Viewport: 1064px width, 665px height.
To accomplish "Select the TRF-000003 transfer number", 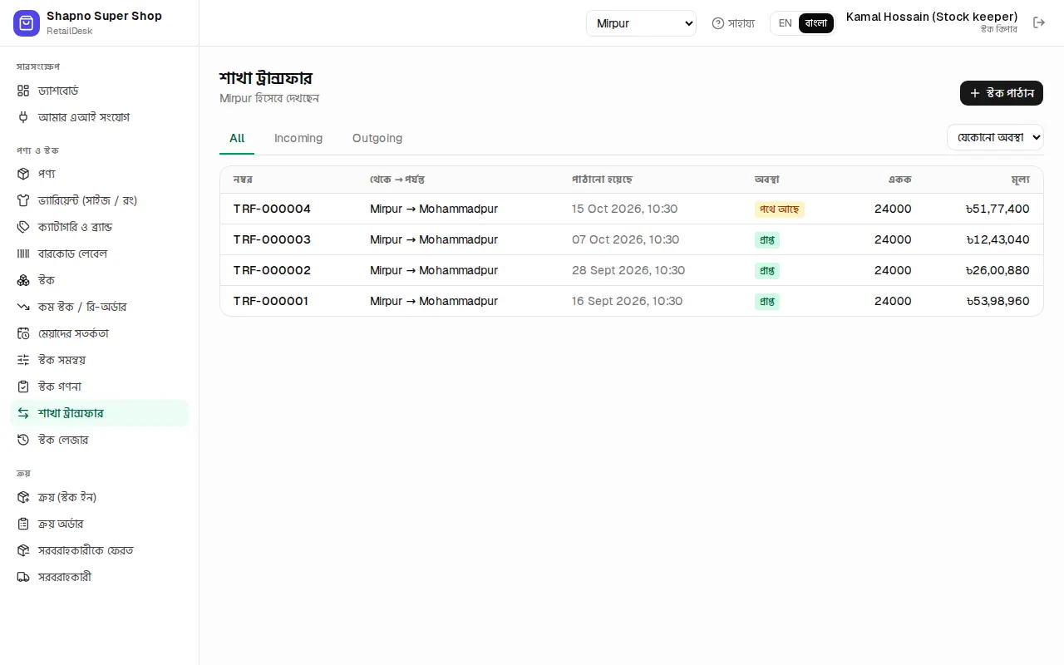I will [272, 239].
